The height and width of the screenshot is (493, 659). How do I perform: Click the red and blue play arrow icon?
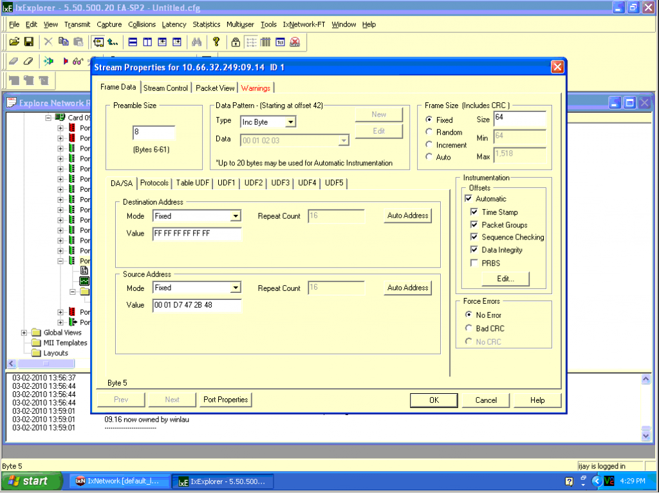pos(65,61)
